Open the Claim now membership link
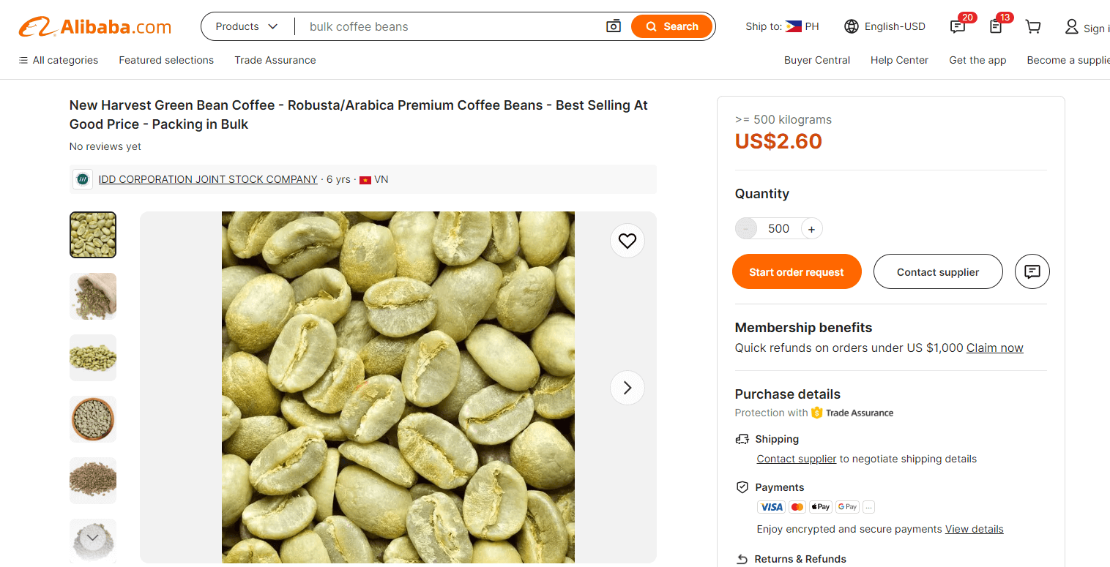 click(994, 348)
